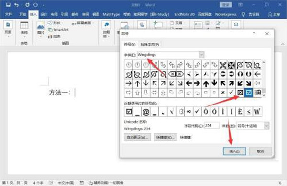
Task: Click in the document after 方法一:
Action: (75, 93)
